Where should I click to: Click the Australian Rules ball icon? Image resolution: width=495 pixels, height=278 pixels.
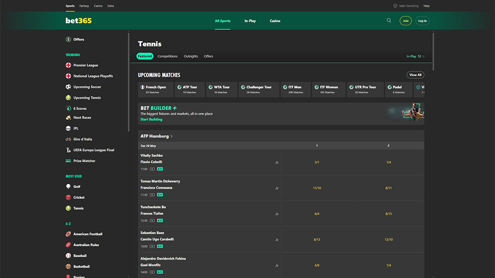point(68,245)
